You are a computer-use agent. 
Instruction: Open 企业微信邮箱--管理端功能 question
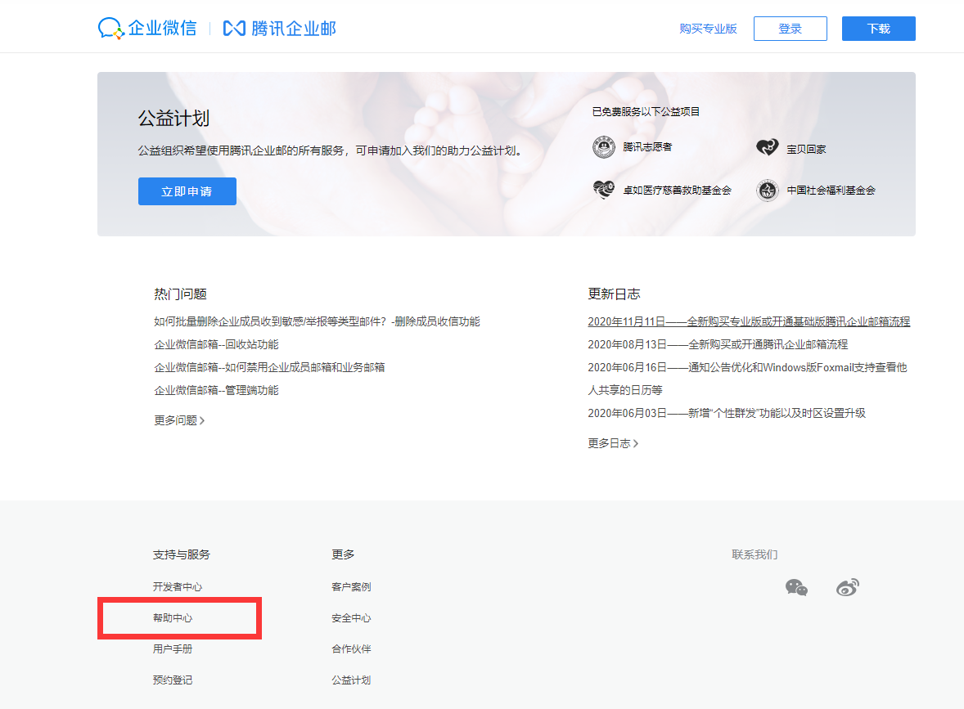(x=216, y=390)
